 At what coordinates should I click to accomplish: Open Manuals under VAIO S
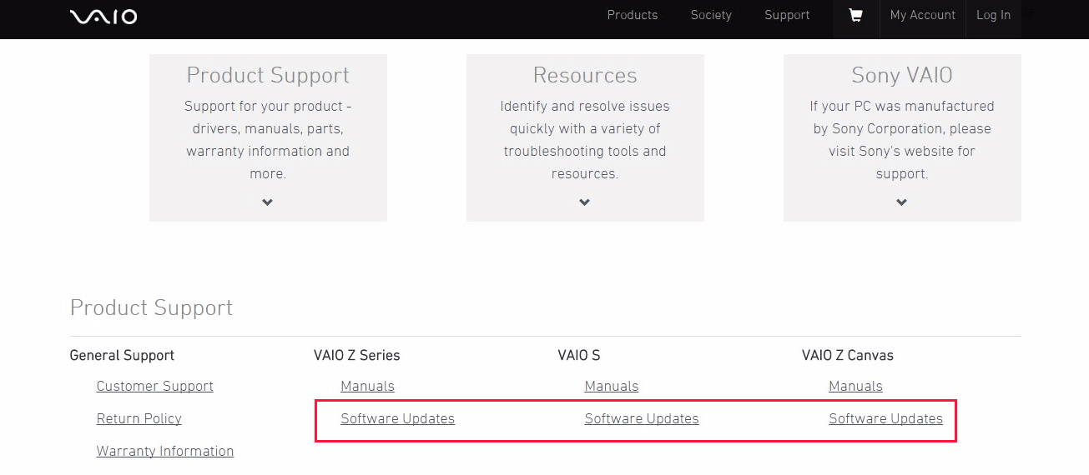click(612, 386)
